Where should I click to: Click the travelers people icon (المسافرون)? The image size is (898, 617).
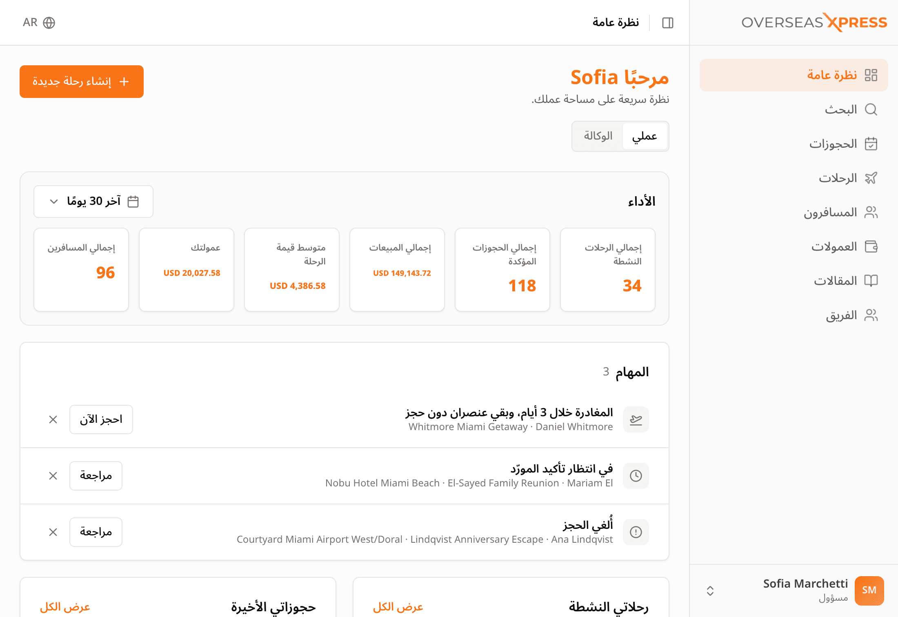871,212
